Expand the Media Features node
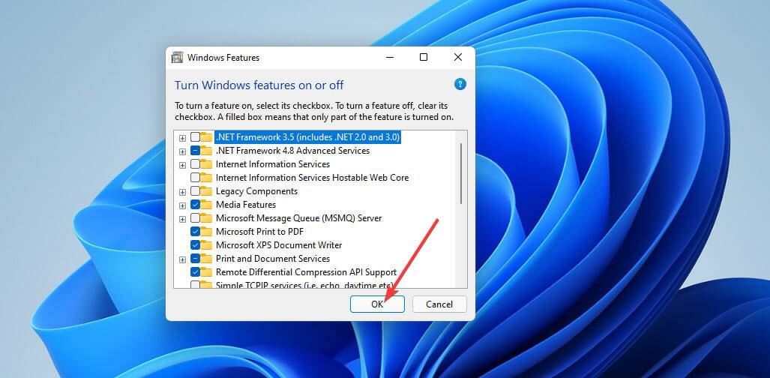 click(x=182, y=205)
